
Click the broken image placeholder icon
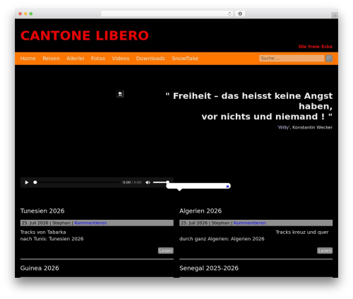click(120, 94)
